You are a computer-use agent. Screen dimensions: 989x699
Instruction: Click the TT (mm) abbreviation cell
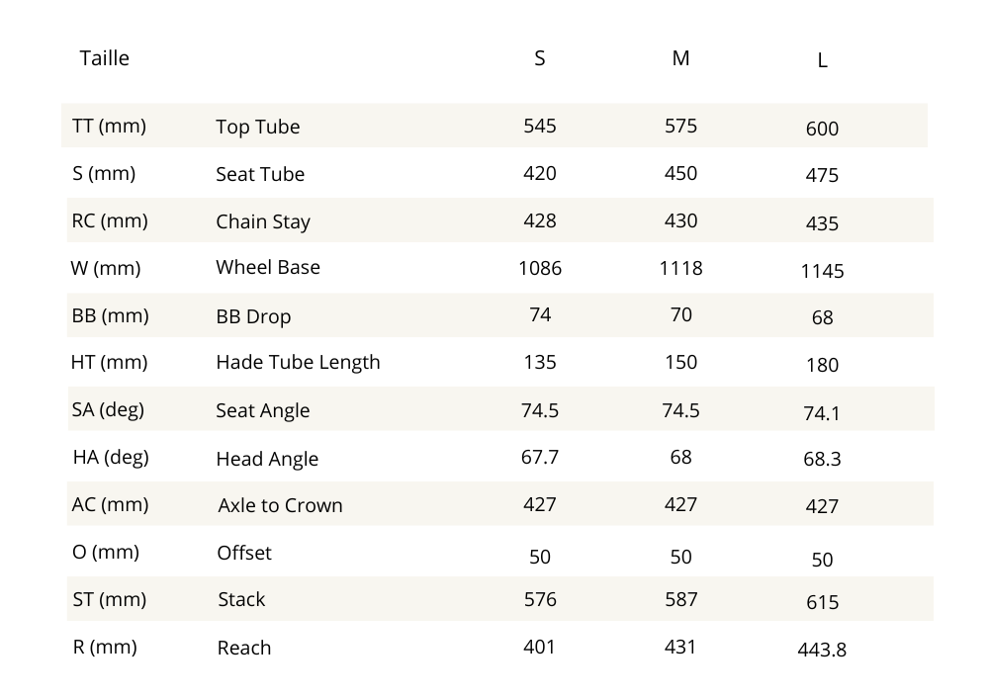point(109,126)
